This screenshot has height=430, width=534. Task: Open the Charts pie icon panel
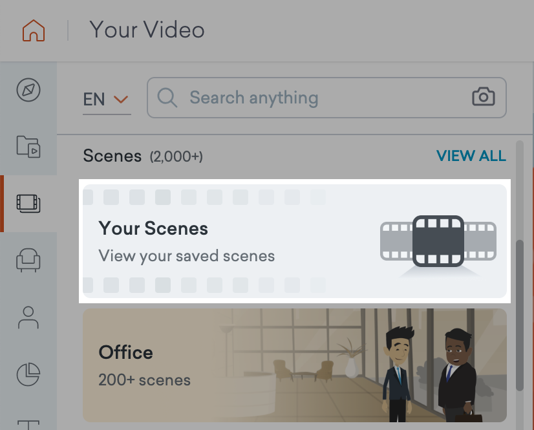28,373
